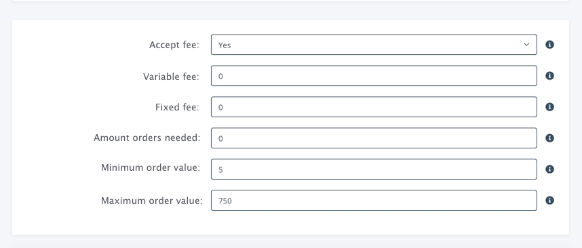Click the "Accept fee:" label
This screenshot has height=248, width=582.
coord(174,45)
